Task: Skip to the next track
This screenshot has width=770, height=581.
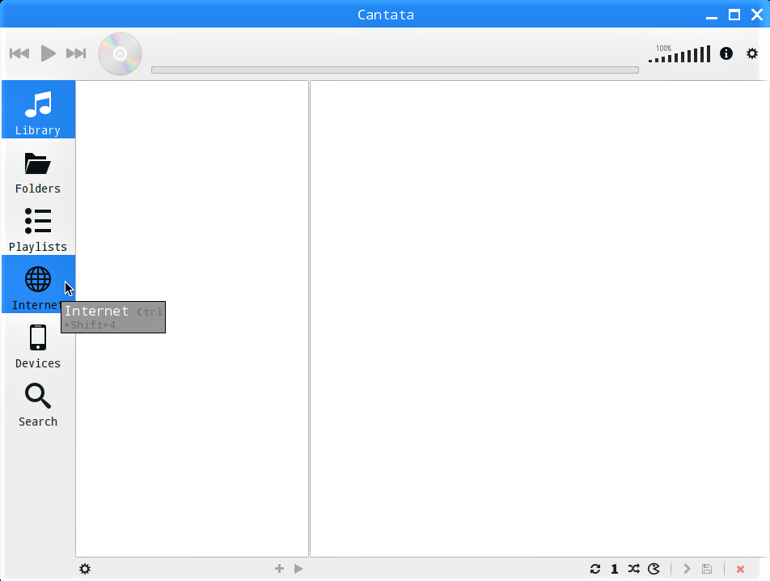Action: [76, 53]
